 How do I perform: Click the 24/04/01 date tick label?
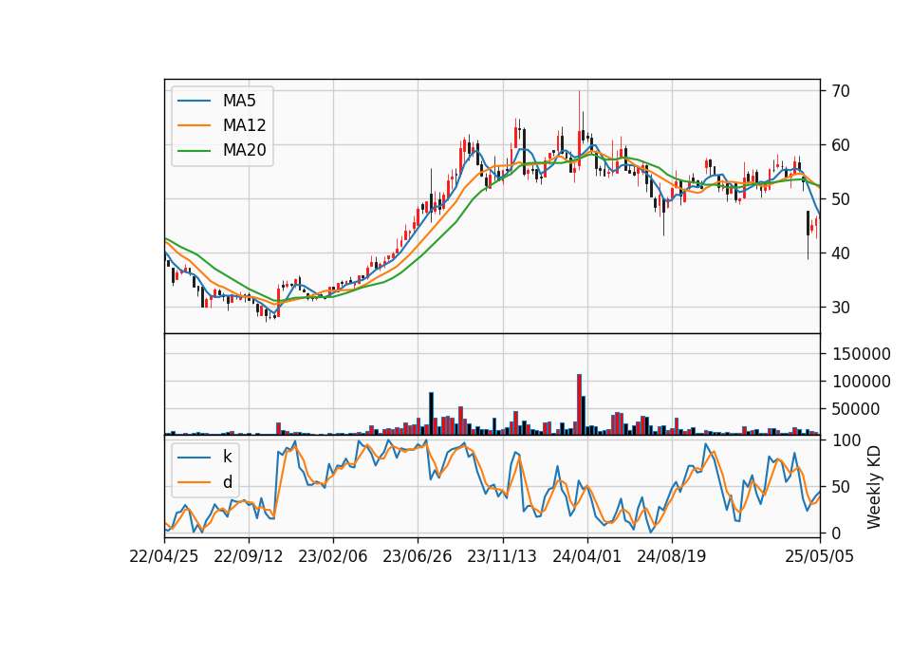point(586,556)
